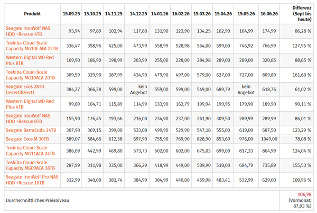Viewport: 317px width, 213px height.
Task: Select the 1049,00 price cell for Exos M 30TB
Action: point(269,139)
